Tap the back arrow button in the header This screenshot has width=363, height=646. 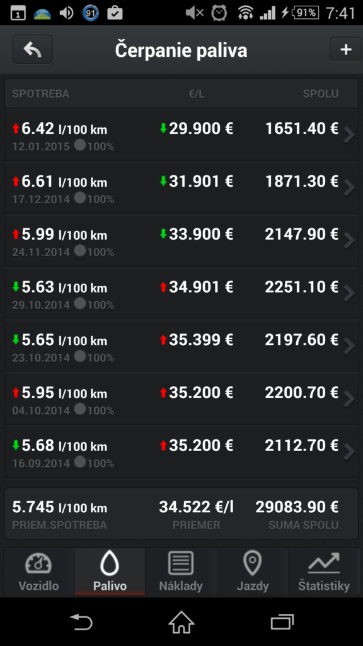(33, 50)
